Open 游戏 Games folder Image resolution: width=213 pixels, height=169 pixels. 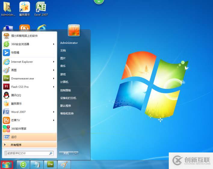(x=63, y=74)
